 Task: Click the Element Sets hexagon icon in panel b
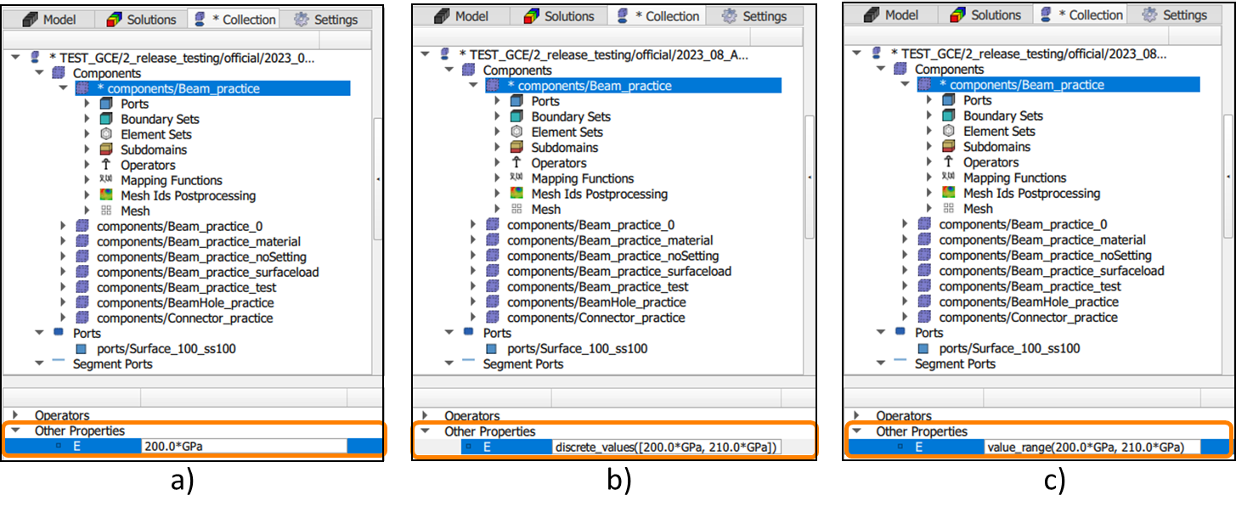point(516,132)
